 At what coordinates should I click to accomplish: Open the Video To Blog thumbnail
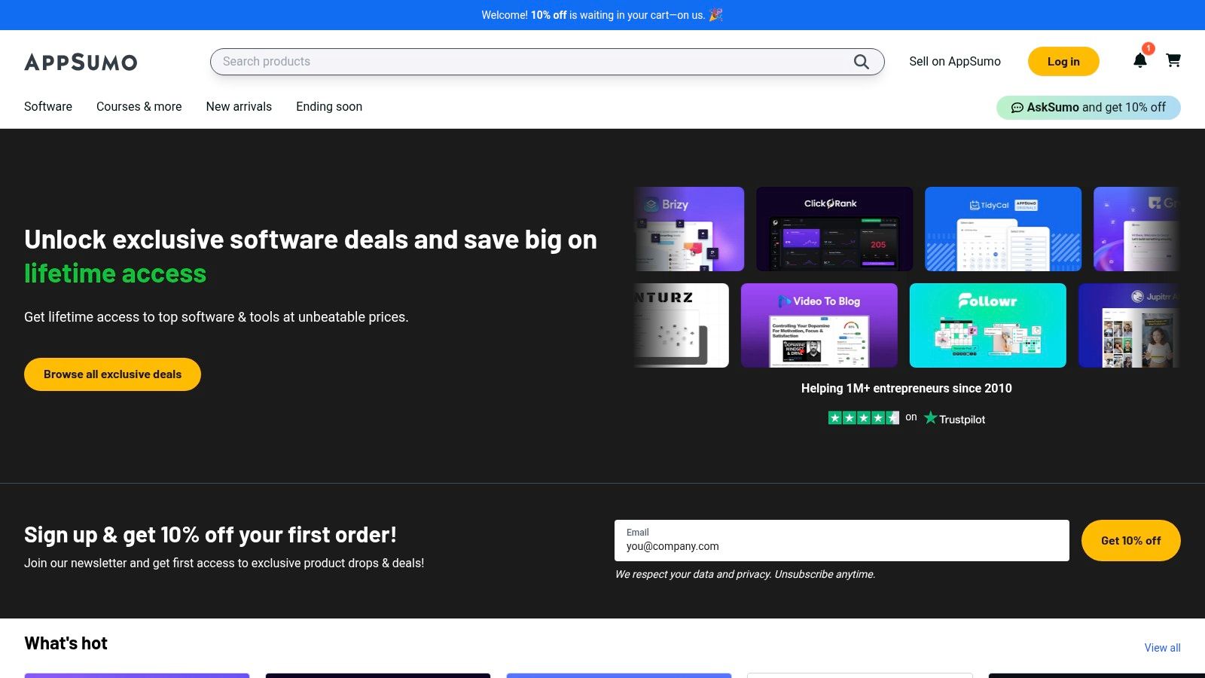pos(819,325)
